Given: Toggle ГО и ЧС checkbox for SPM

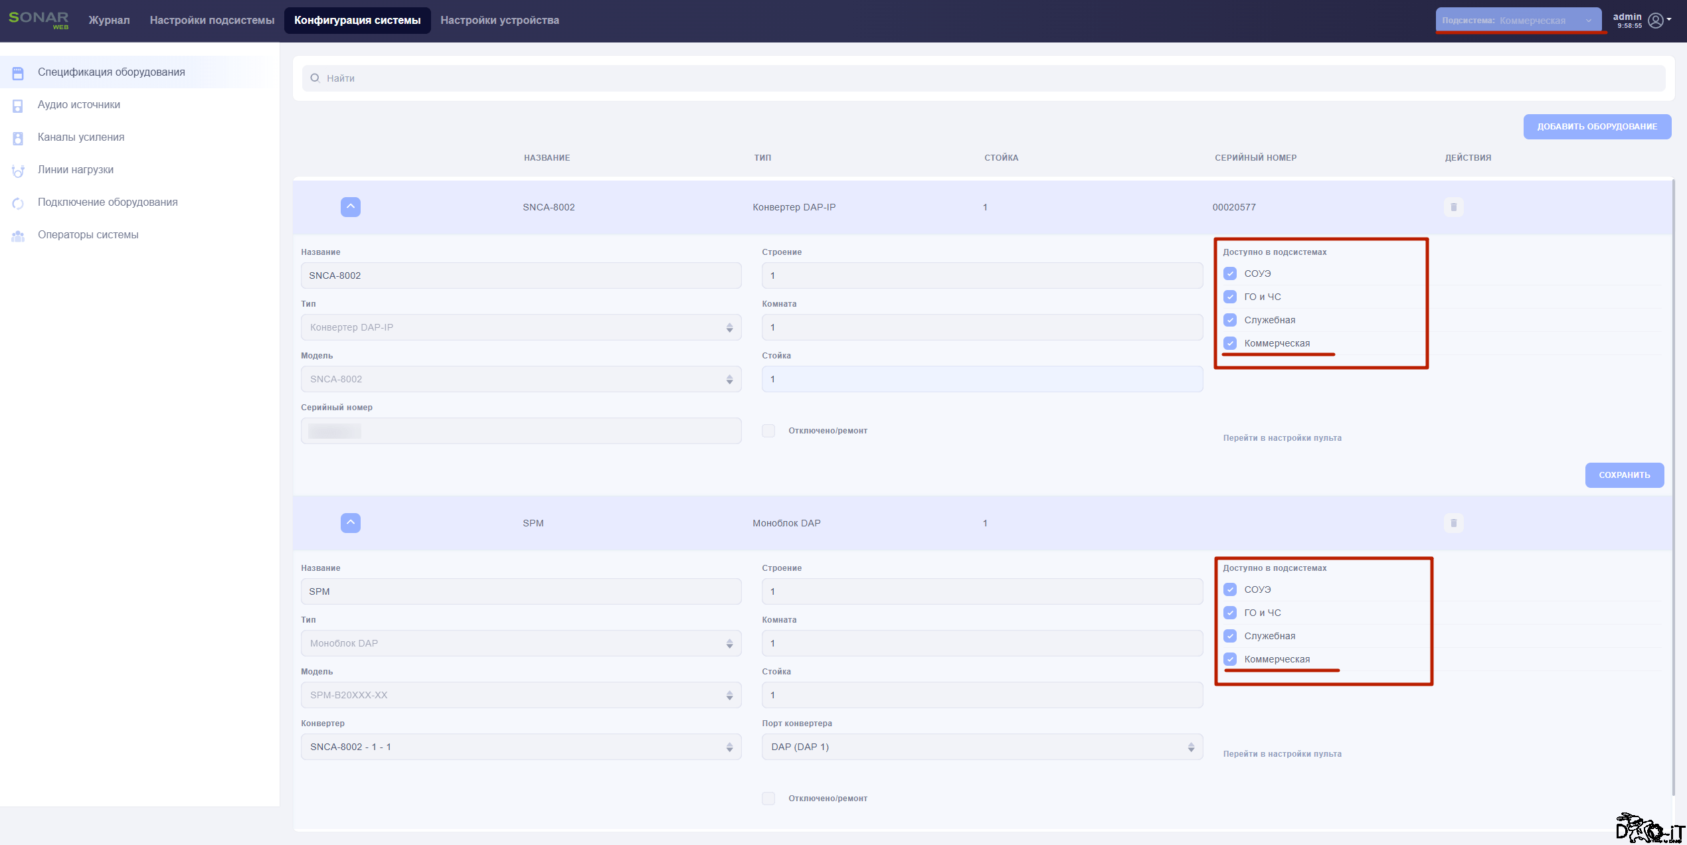Looking at the screenshot, I should coord(1230,613).
